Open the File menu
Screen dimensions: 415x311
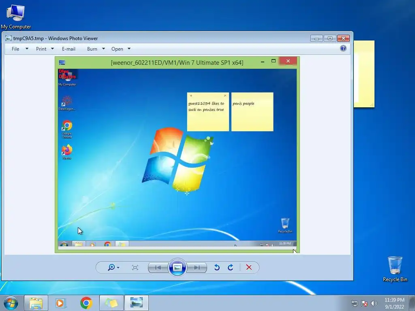pos(15,49)
